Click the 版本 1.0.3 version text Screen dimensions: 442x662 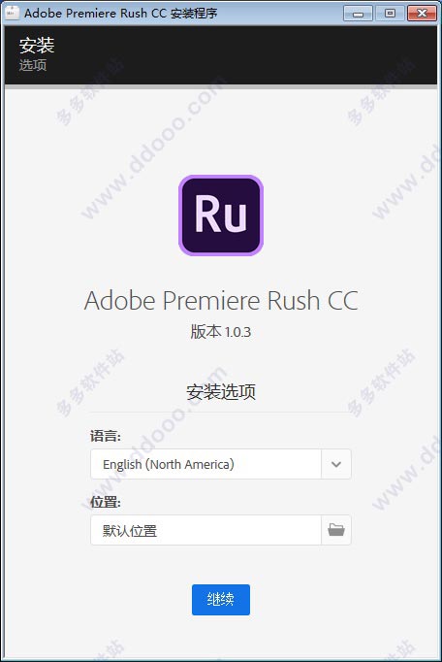point(221,331)
